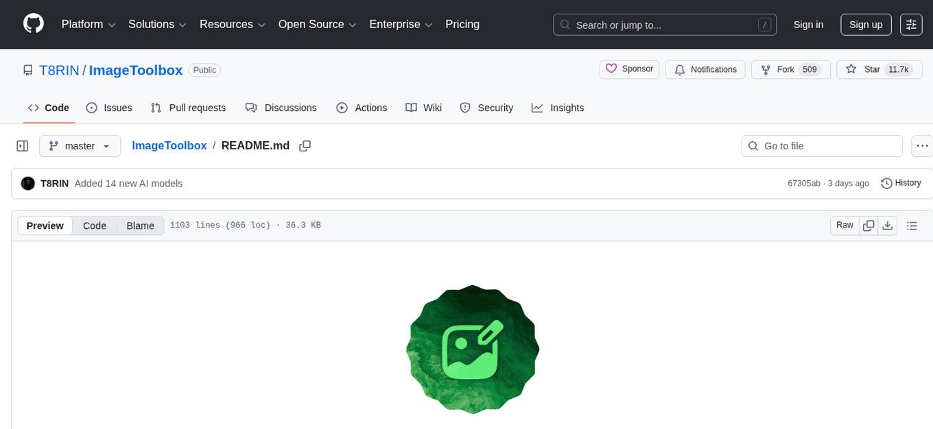Viewport: 933px width, 429px height.
Task: View commit History for README.md
Action: [901, 183]
